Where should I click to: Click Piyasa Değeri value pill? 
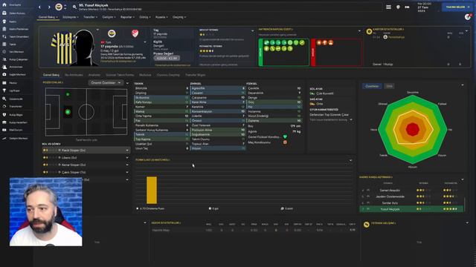[x=167, y=58]
